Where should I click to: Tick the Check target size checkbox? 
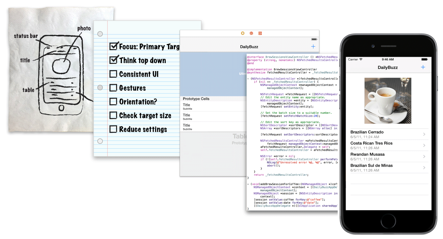click(x=113, y=115)
